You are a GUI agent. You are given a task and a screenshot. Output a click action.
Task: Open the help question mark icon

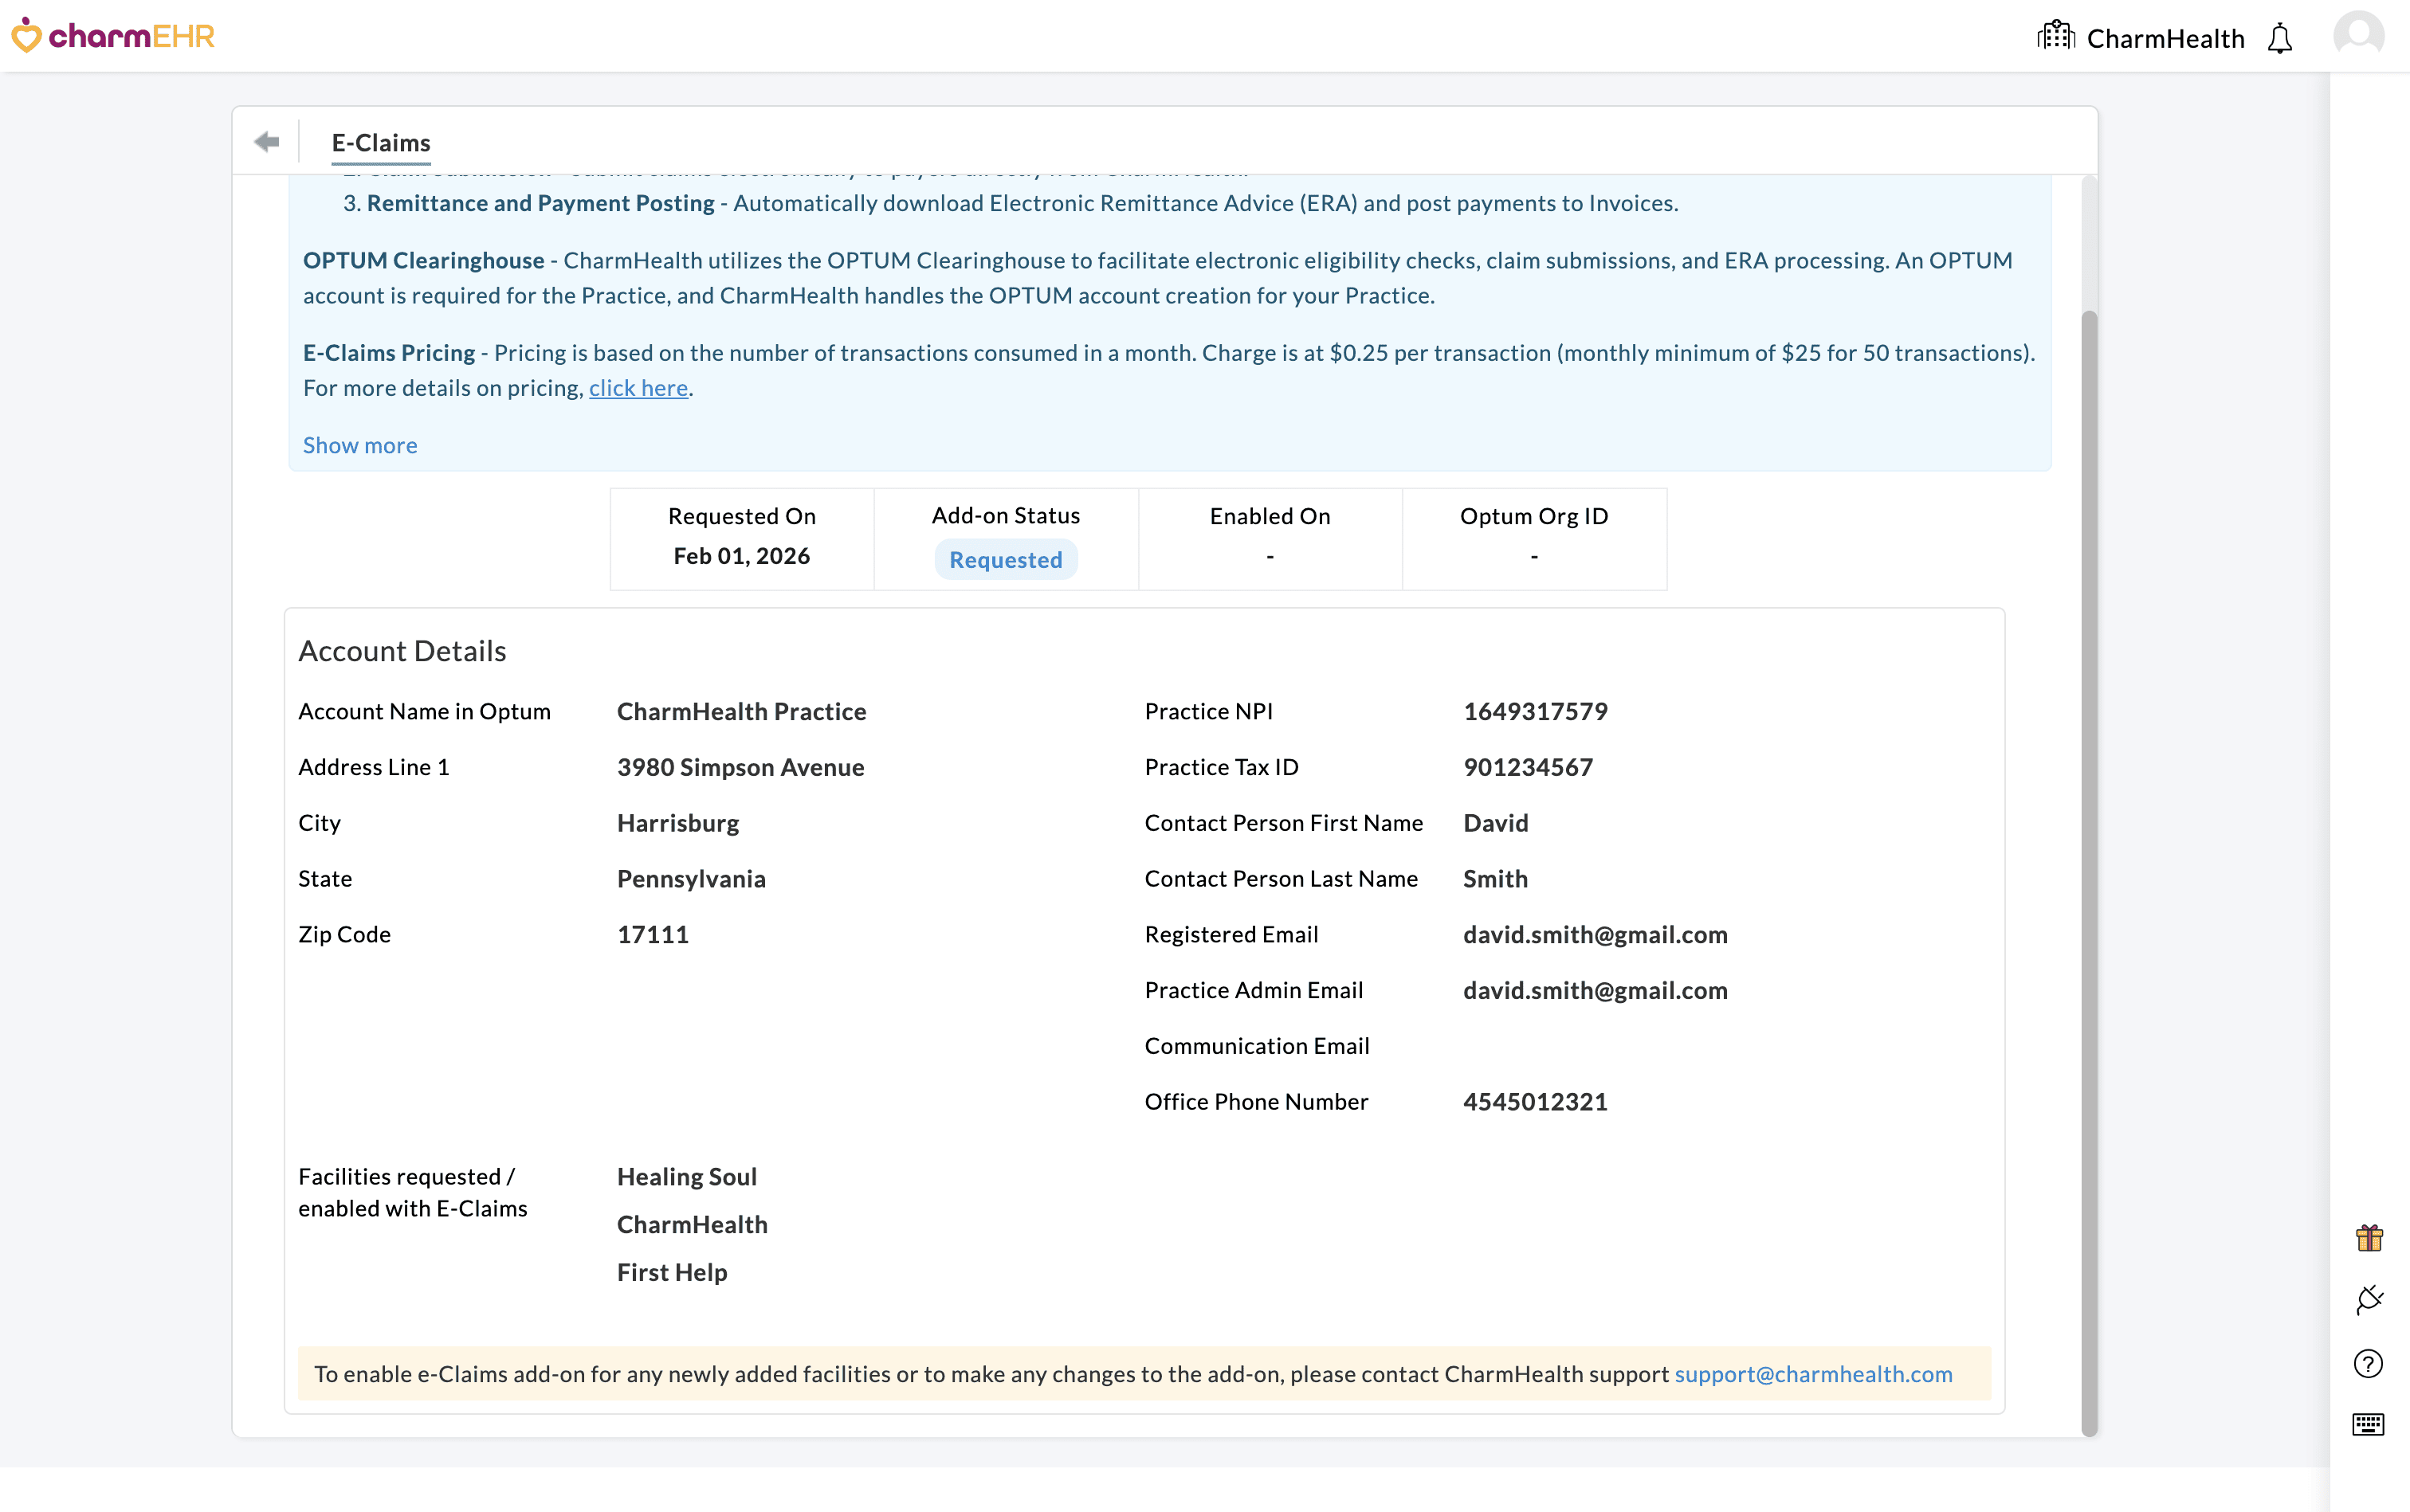click(2369, 1362)
